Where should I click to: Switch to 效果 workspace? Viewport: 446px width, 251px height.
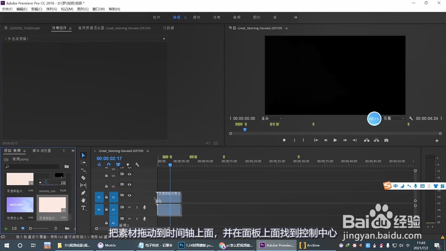click(x=217, y=17)
